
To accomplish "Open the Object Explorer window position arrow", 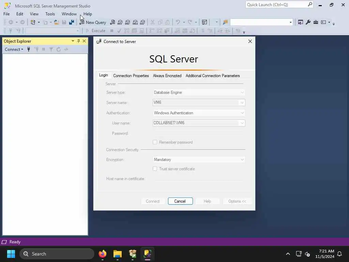I will click(73, 41).
